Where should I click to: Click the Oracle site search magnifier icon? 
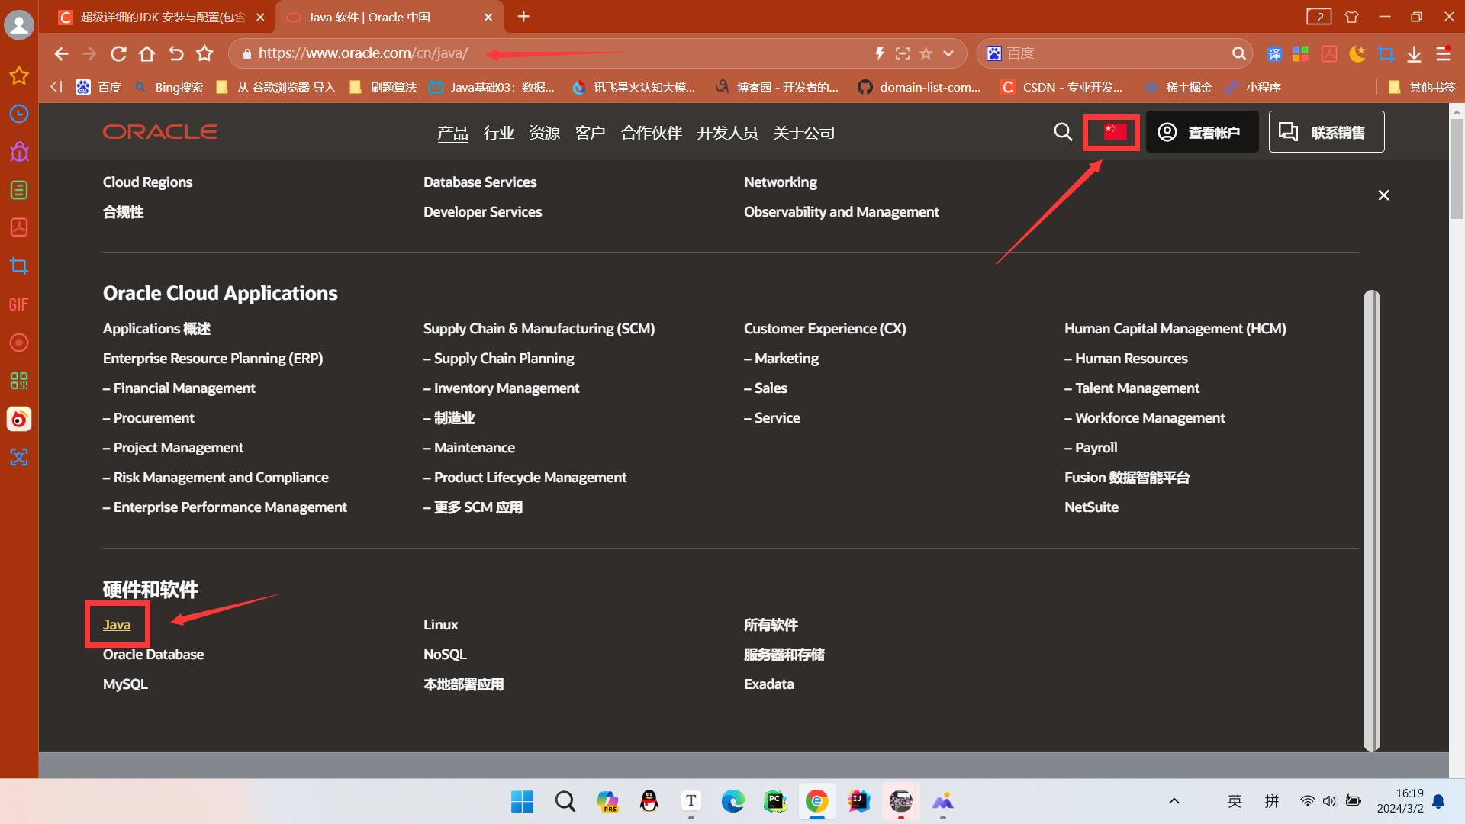(1063, 132)
